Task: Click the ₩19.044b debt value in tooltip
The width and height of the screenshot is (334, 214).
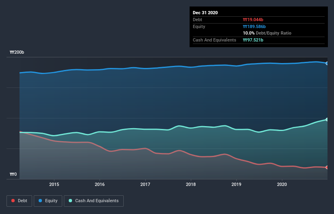Action: pyautogui.click(x=254, y=20)
